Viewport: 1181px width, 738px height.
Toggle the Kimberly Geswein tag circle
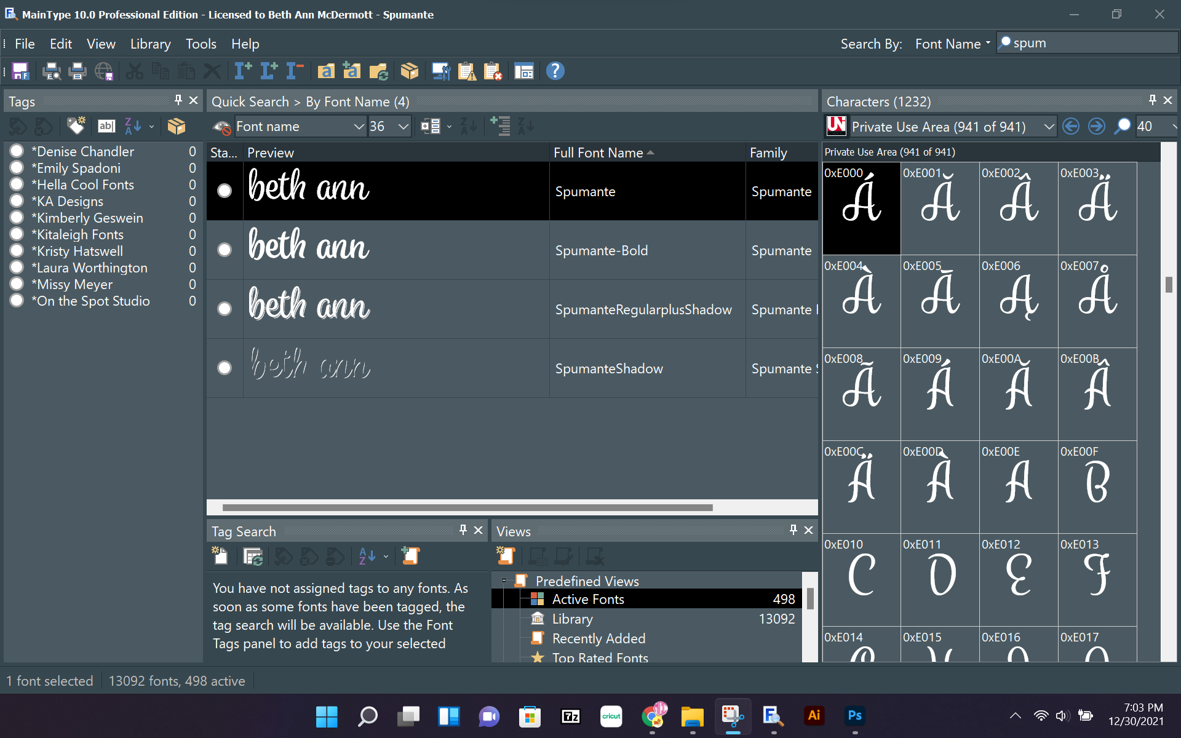click(x=17, y=218)
